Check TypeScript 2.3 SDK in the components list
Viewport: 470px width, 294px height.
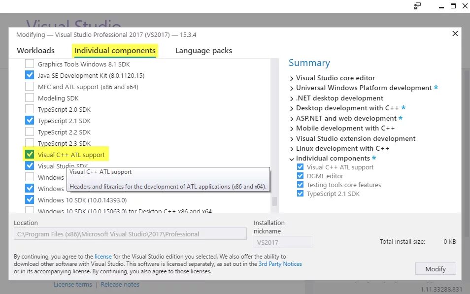[30, 143]
